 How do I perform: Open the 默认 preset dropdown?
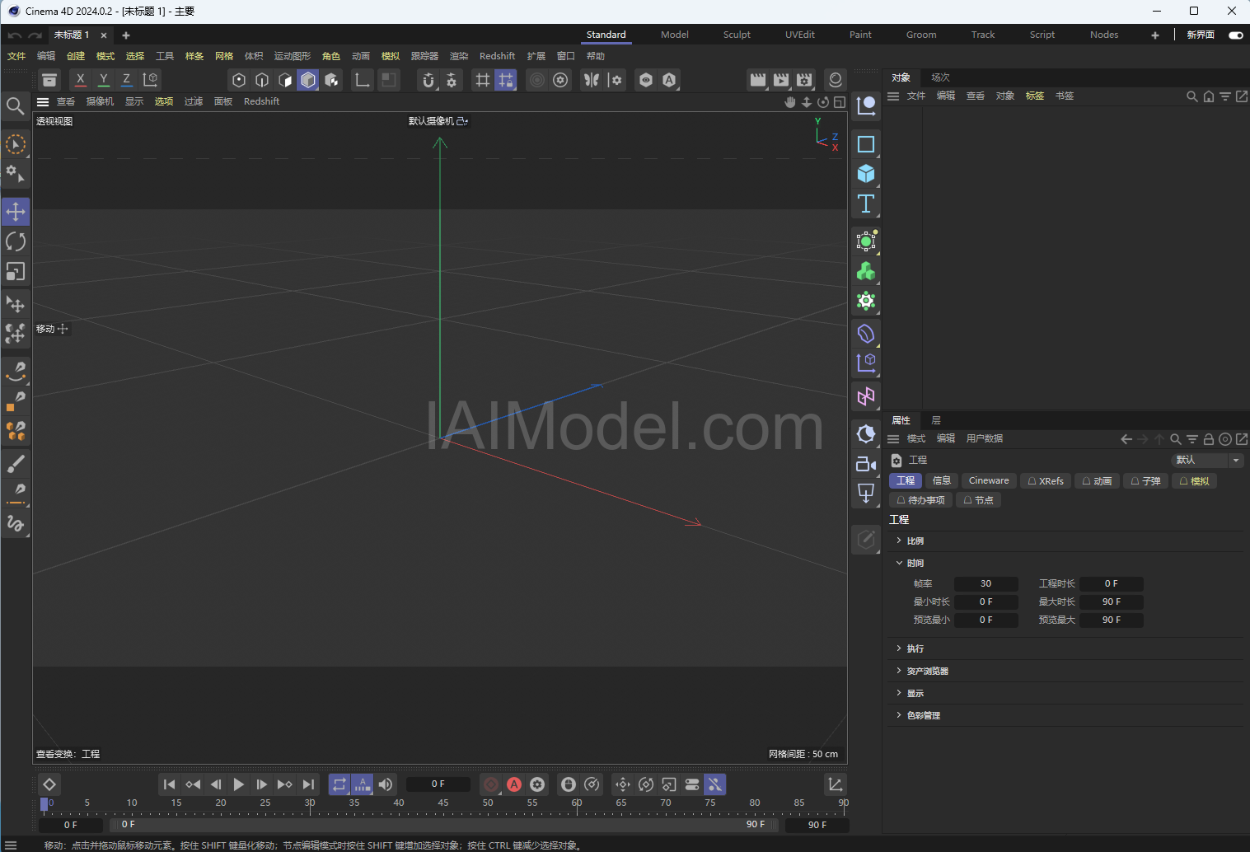coord(1207,461)
